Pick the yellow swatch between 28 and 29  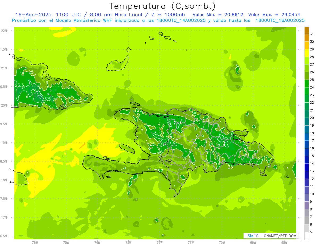(307, 53)
